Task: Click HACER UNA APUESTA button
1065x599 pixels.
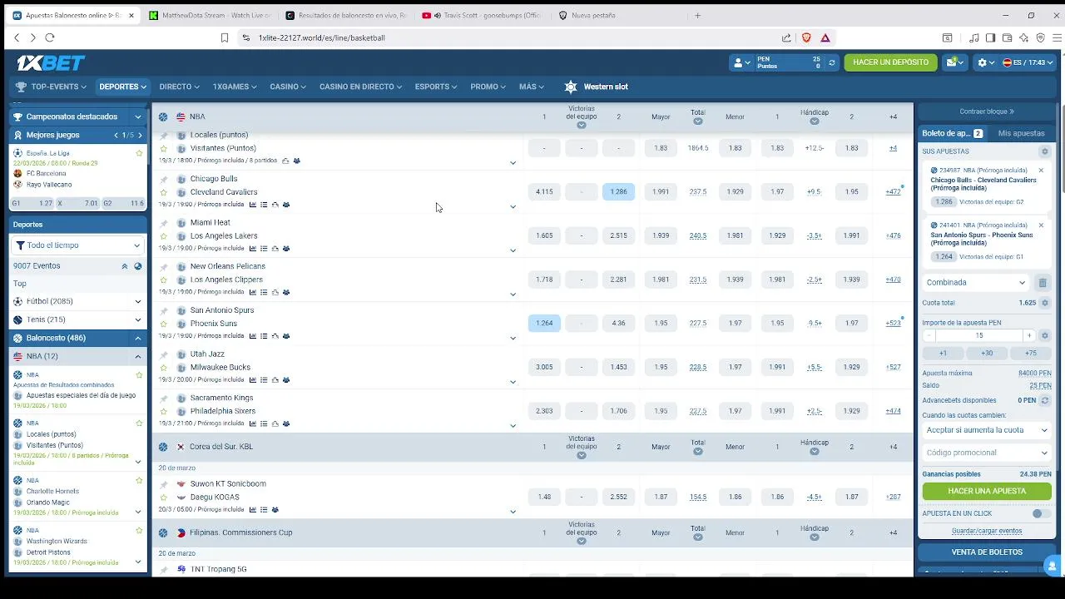Action: (x=987, y=492)
